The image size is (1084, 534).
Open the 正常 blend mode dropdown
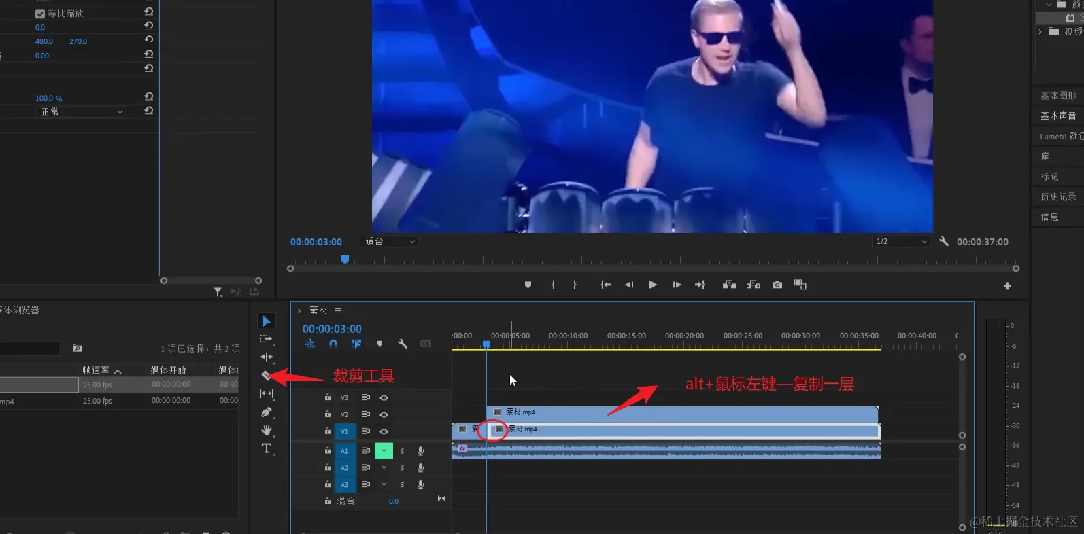[x=80, y=111]
